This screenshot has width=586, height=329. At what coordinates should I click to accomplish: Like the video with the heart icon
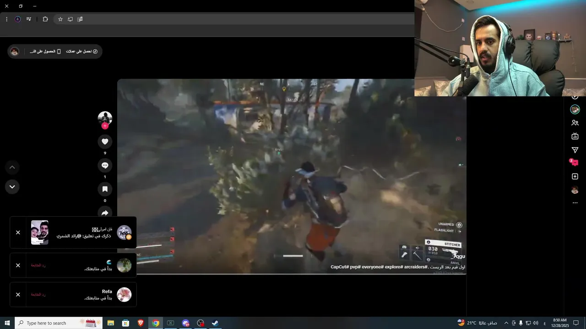pos(105,142)
